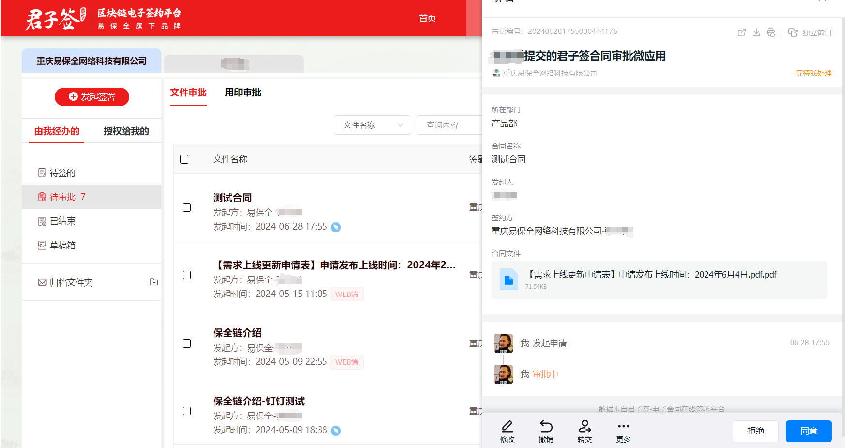Image resolution: width=845 pixels, height=448 pixels.
Task: Click the 发起签署 button
Action: (92, 97)
